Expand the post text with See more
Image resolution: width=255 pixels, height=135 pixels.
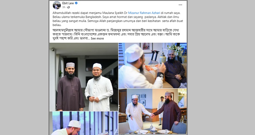tap(97, 38)
